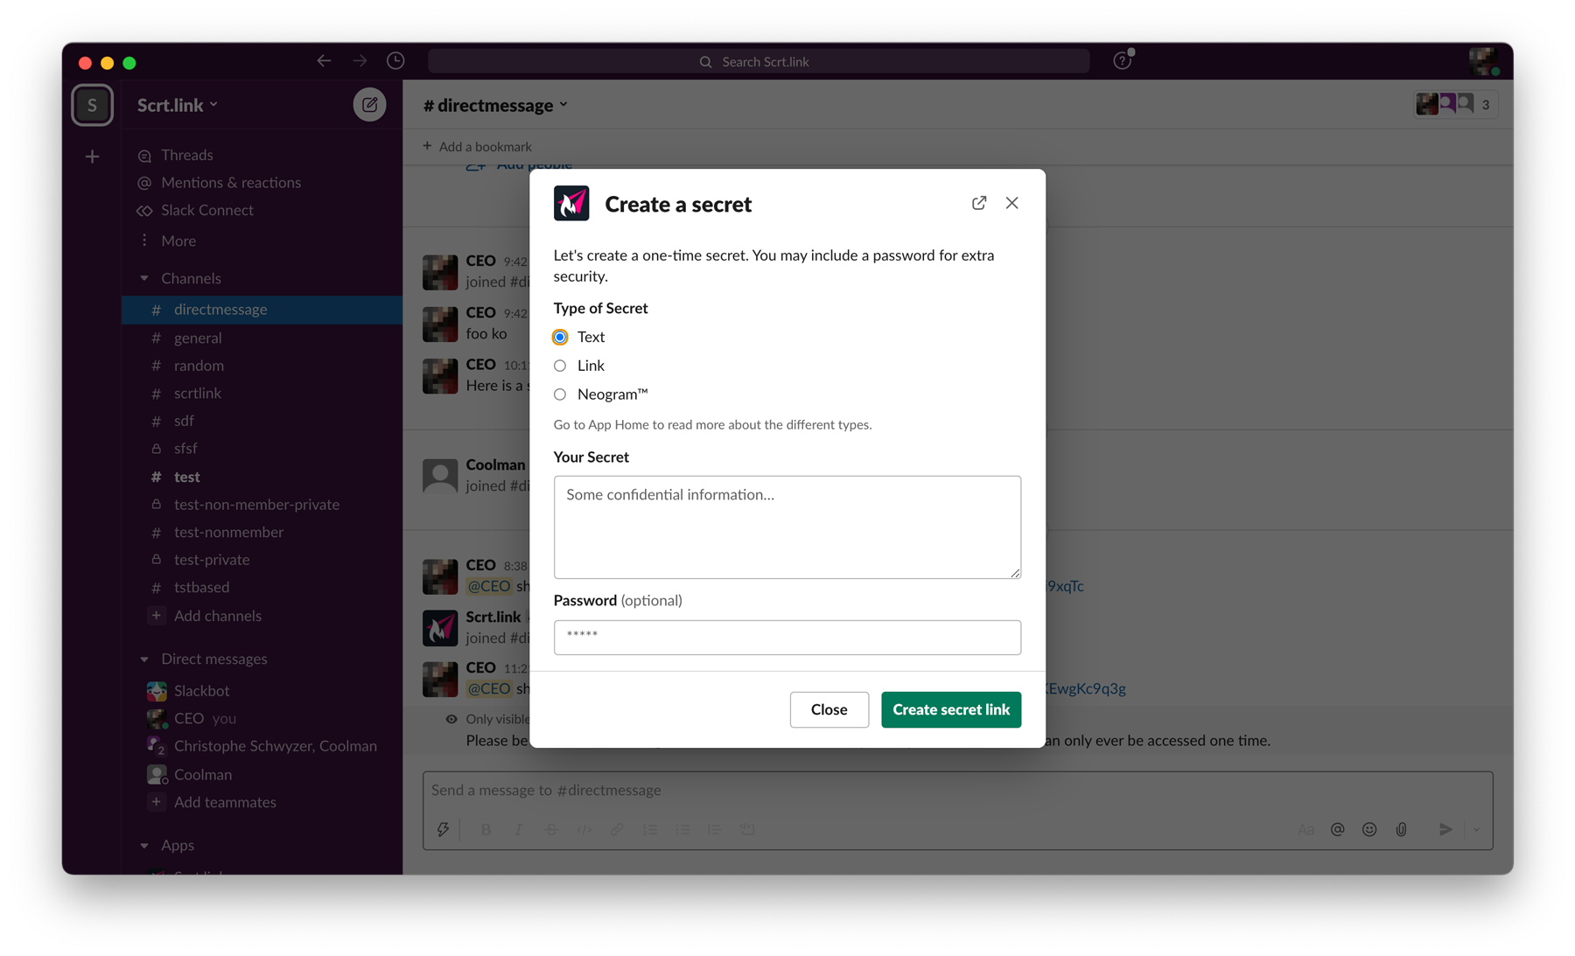Click the send message arrow icon
Image resolution: width=1575 pixels, height=956 pixels.
(1445, 829)
